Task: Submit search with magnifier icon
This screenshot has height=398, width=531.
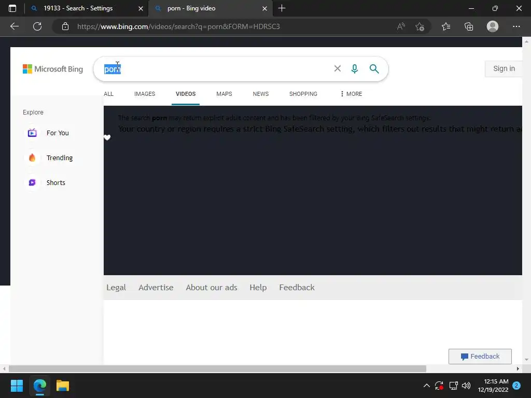Action: tap(374, 69)
